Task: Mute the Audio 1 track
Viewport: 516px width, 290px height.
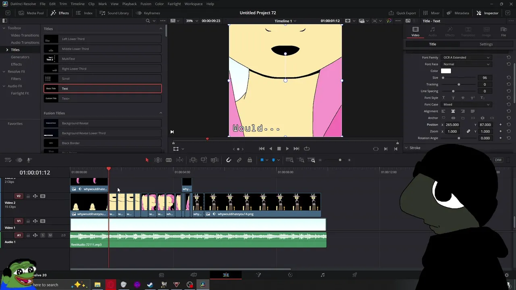Action: (50, 235)
